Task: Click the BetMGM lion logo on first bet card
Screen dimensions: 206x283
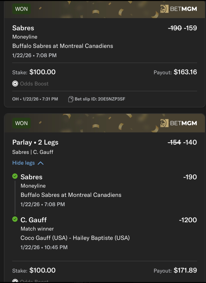Action: (x=164, y=9)
